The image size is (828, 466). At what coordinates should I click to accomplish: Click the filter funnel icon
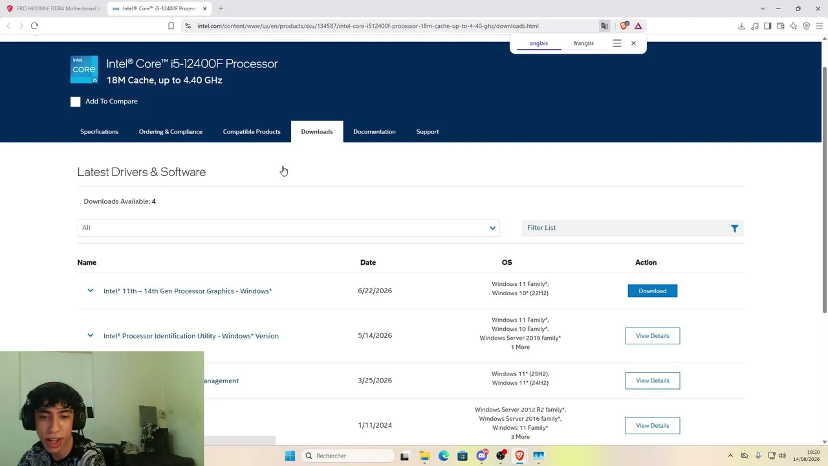click(x=734, y=228)
